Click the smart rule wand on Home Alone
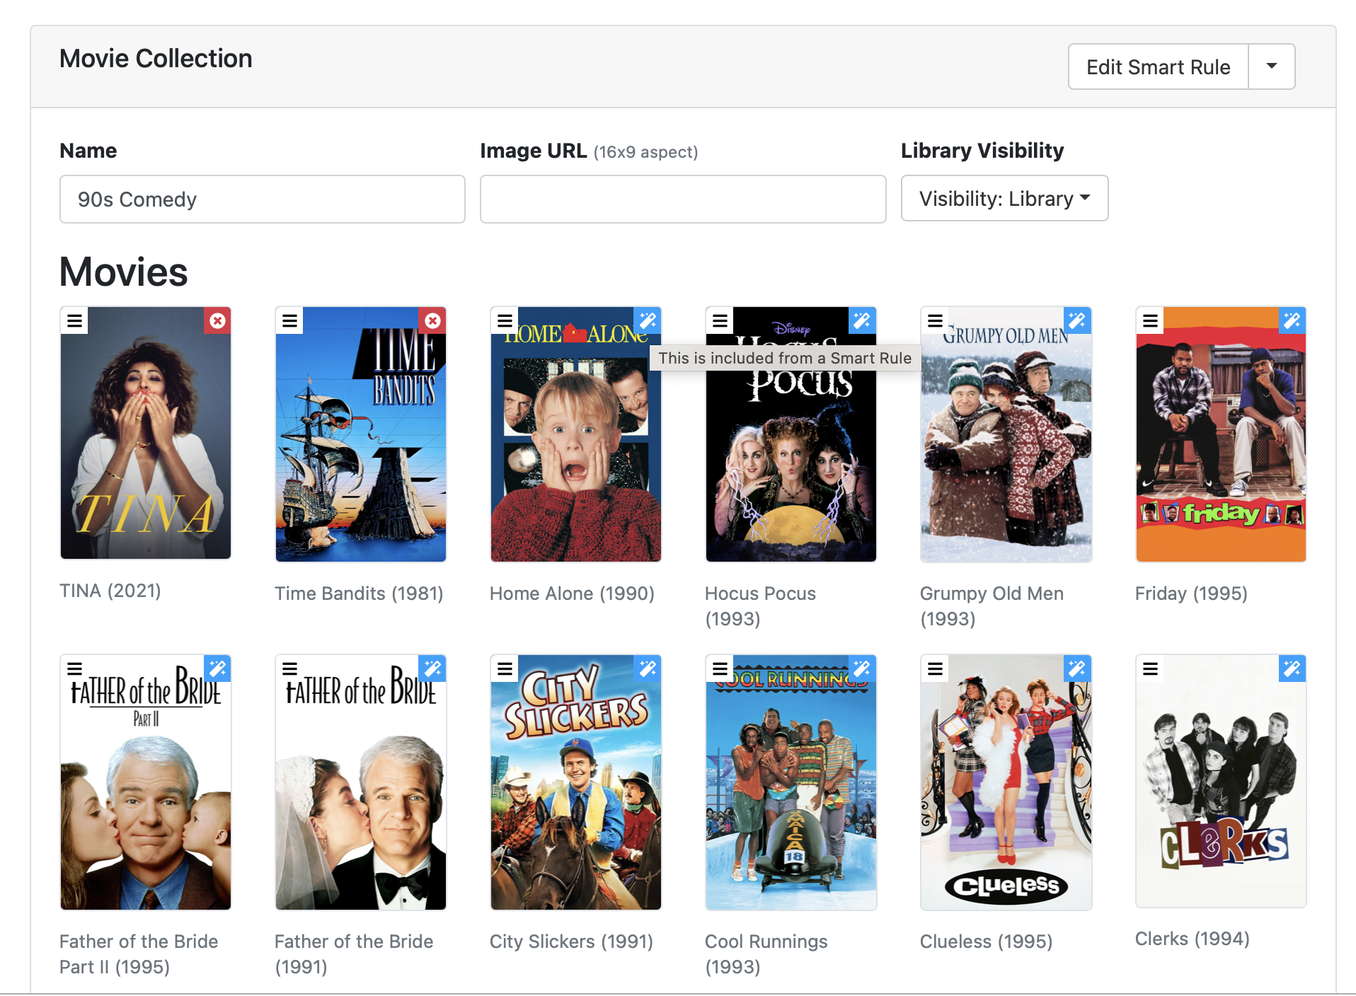Image resolution: width=1356 pixels, height=996 pixels. point(648,320)
